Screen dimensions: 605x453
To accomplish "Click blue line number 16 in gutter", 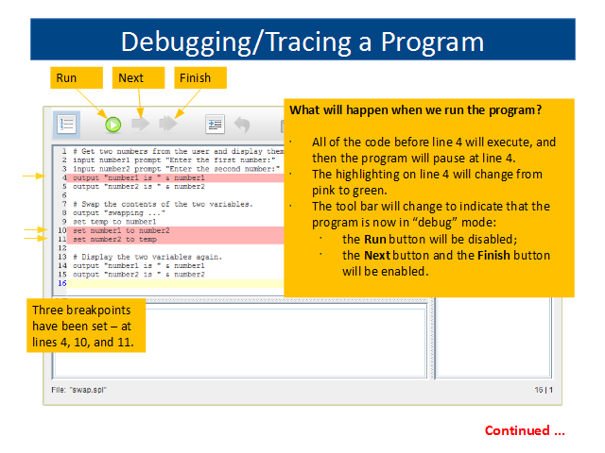I will pos(62,283).
